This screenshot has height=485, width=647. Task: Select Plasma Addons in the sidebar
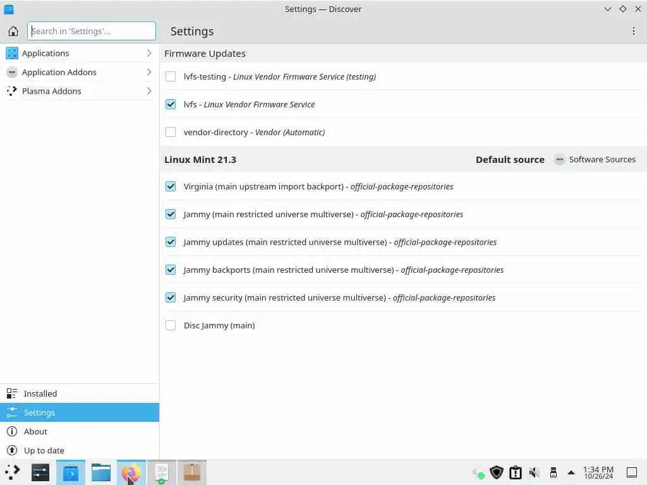coord(80,91)
